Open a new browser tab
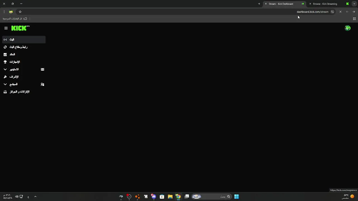Screen dimensions: 358x201 259,4
